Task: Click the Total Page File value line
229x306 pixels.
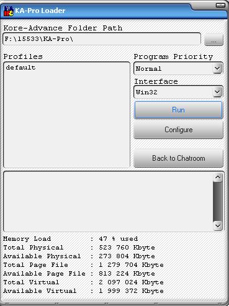Action: tap(83, 265)
